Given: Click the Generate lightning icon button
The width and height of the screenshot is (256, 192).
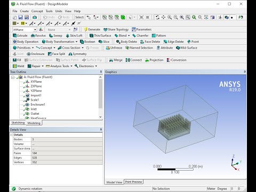Looking at the screenshot, I should (92, 29).
